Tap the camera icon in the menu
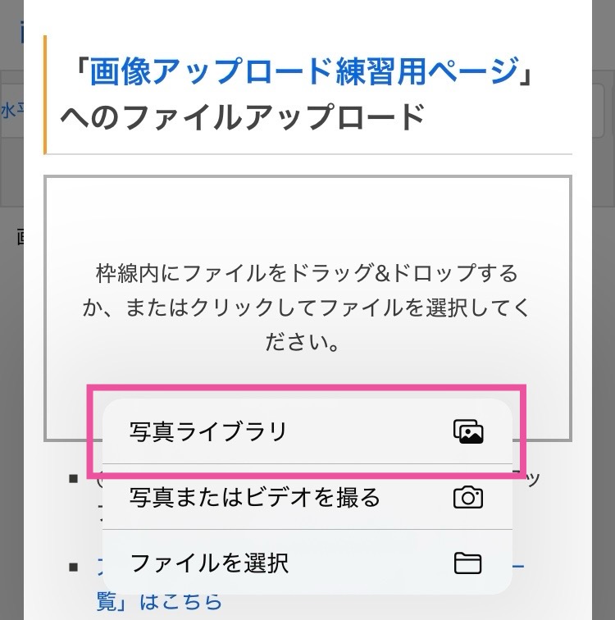The image size is (615, 620). pyautogui.click(x=468, y=497)
